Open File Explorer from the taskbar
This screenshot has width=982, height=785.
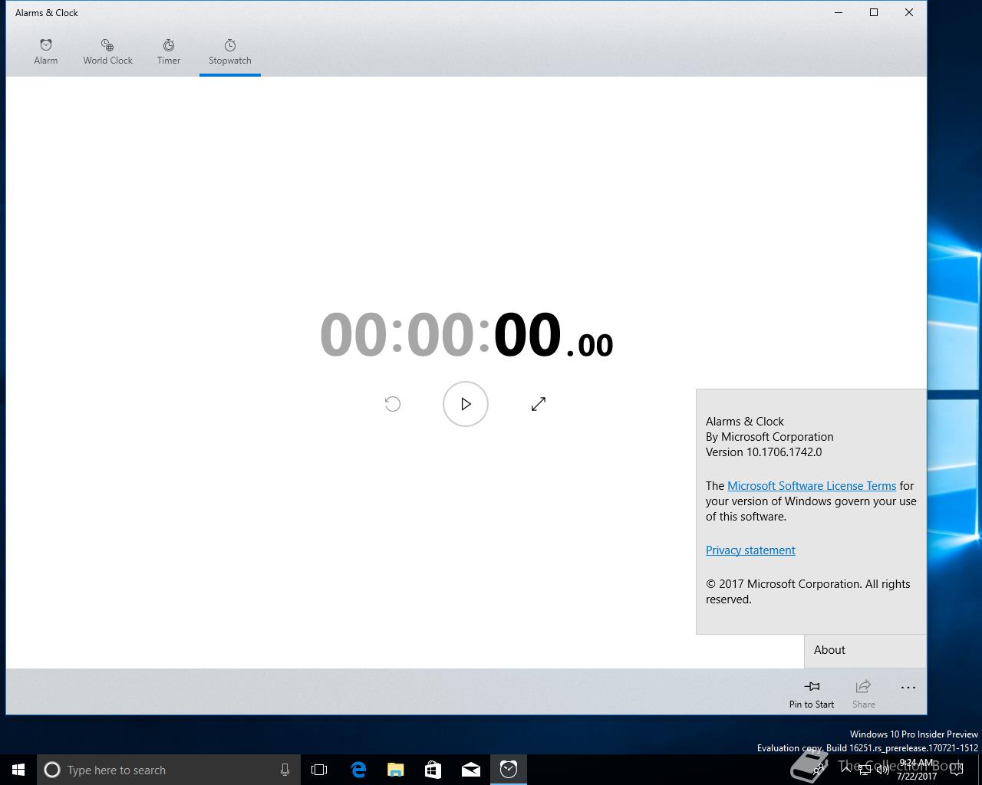396,770
